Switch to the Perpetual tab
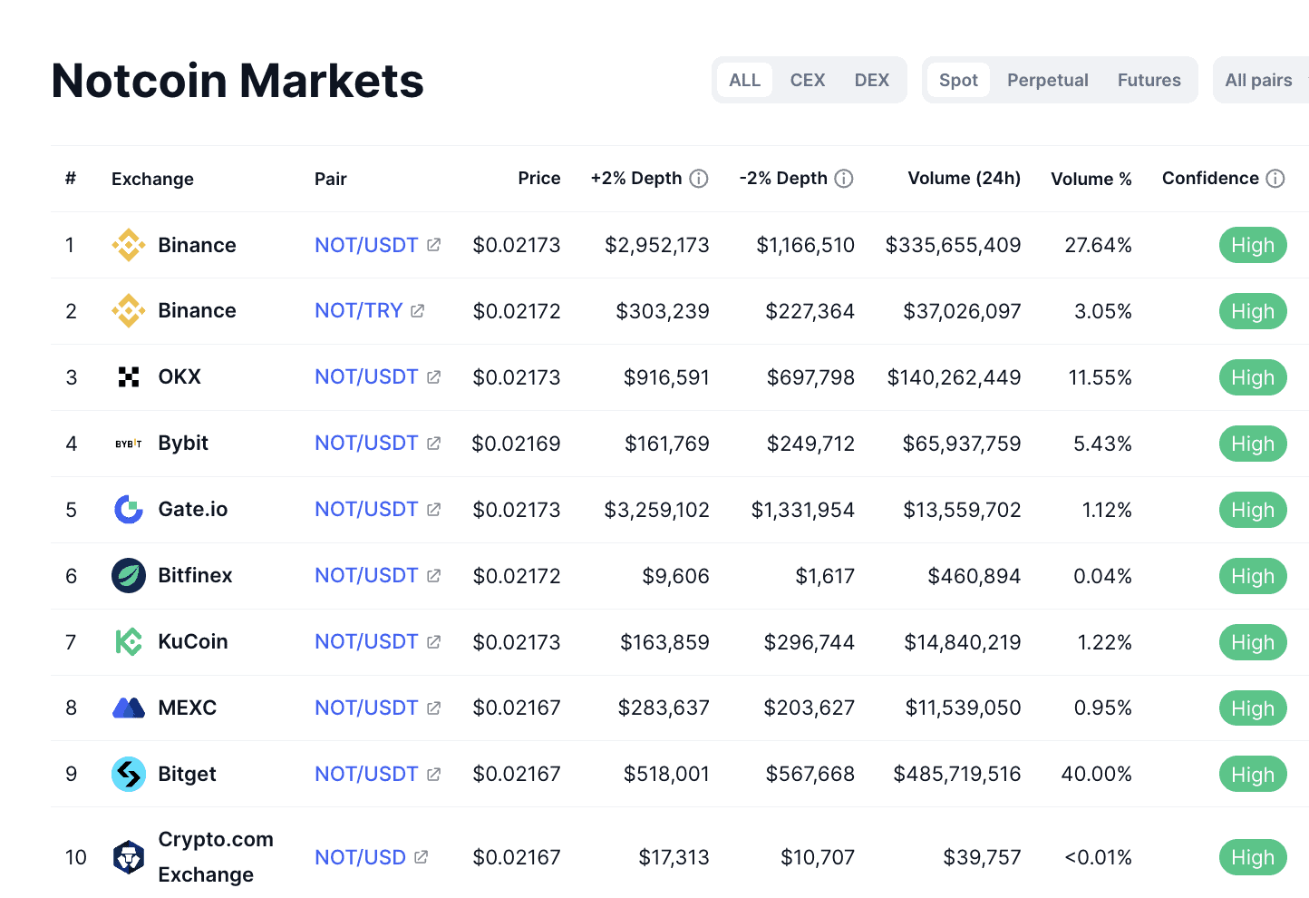Image resolution: width=1309 pixels, height=898 pixels. tap(1047, 81)
